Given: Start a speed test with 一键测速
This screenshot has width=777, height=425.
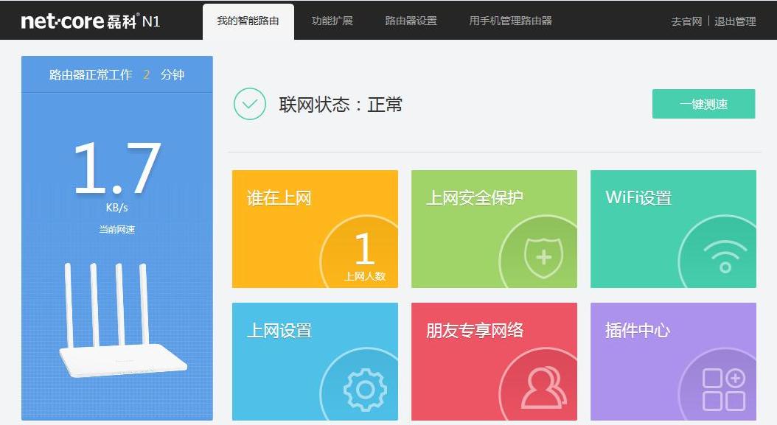Looking at the screenshot, I should click(x=703, y=104).
